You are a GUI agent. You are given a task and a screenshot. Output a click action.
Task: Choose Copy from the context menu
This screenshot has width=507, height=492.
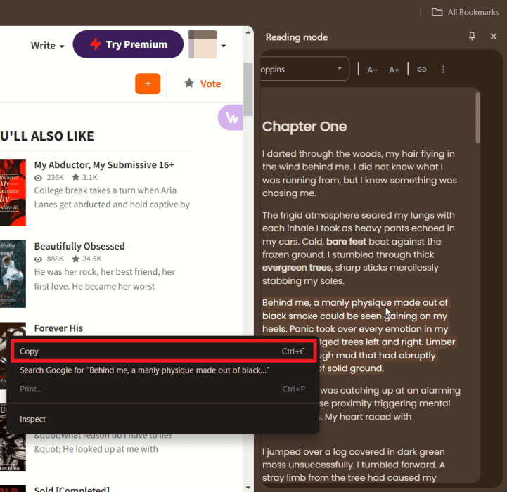tap(163, 351)
